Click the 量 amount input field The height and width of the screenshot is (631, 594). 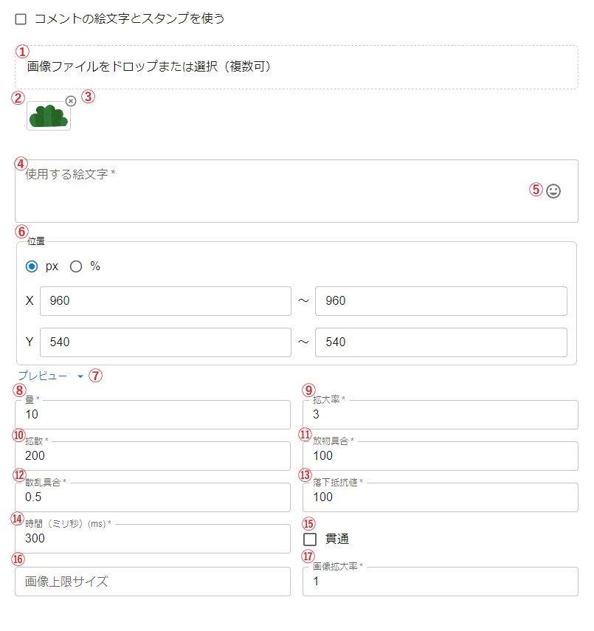pyautogui.click(x=152, y=415)
